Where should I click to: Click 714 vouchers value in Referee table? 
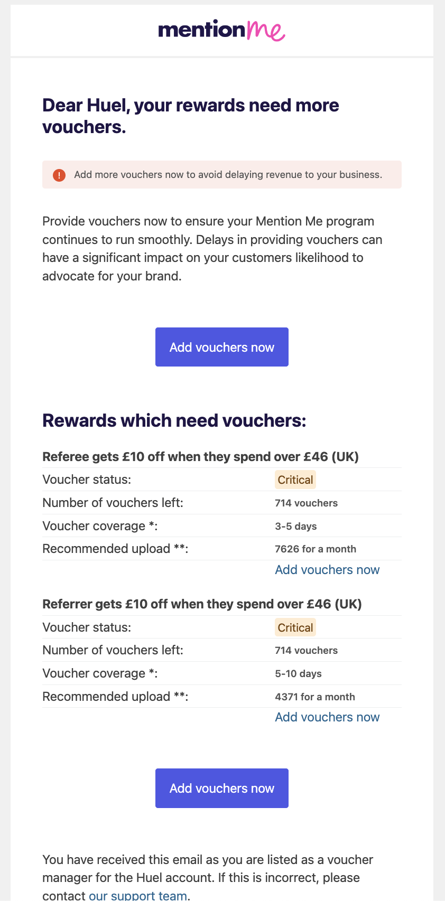[x=306, y=503]
